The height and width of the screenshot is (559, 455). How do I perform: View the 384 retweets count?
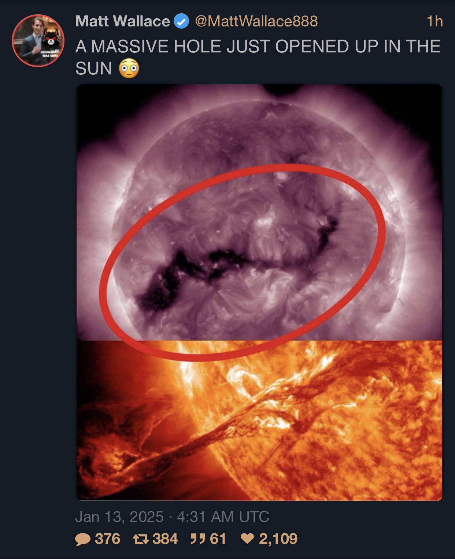pyautogui.click(x=165, y=539)
